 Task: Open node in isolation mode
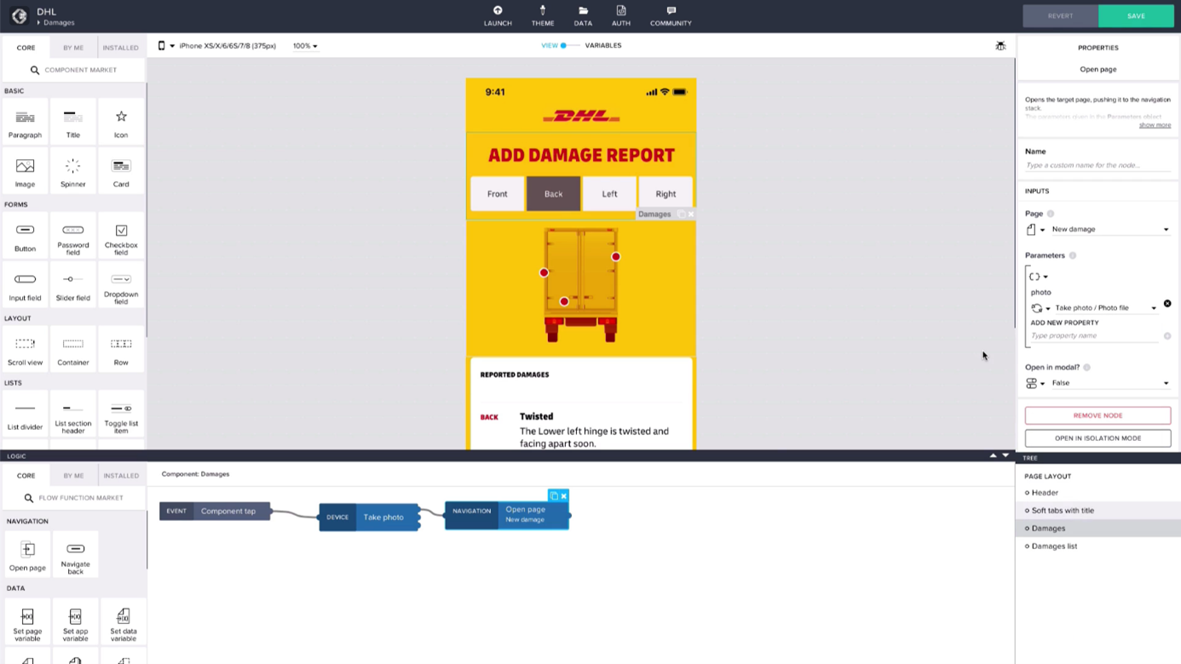1097,438
